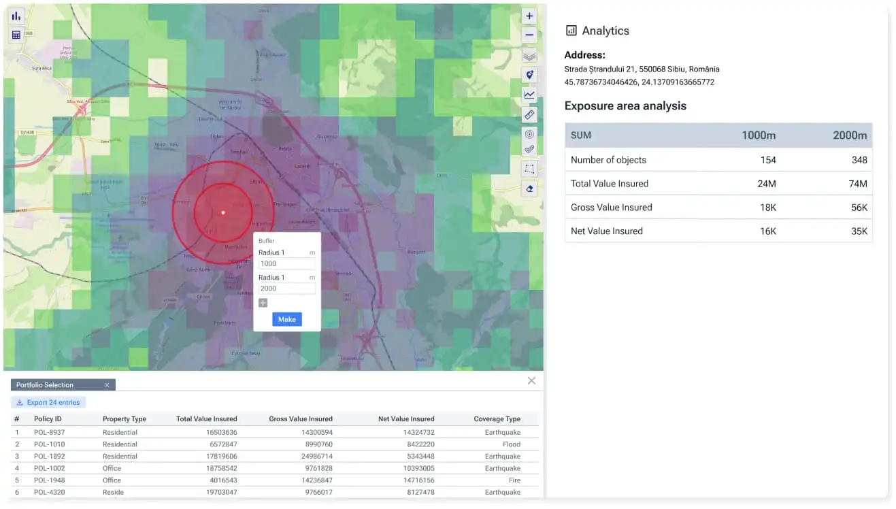Viewport: 896px width, 509px height.
Task: Click the value 74M in exposure table
Action: [x=859, y=183]
